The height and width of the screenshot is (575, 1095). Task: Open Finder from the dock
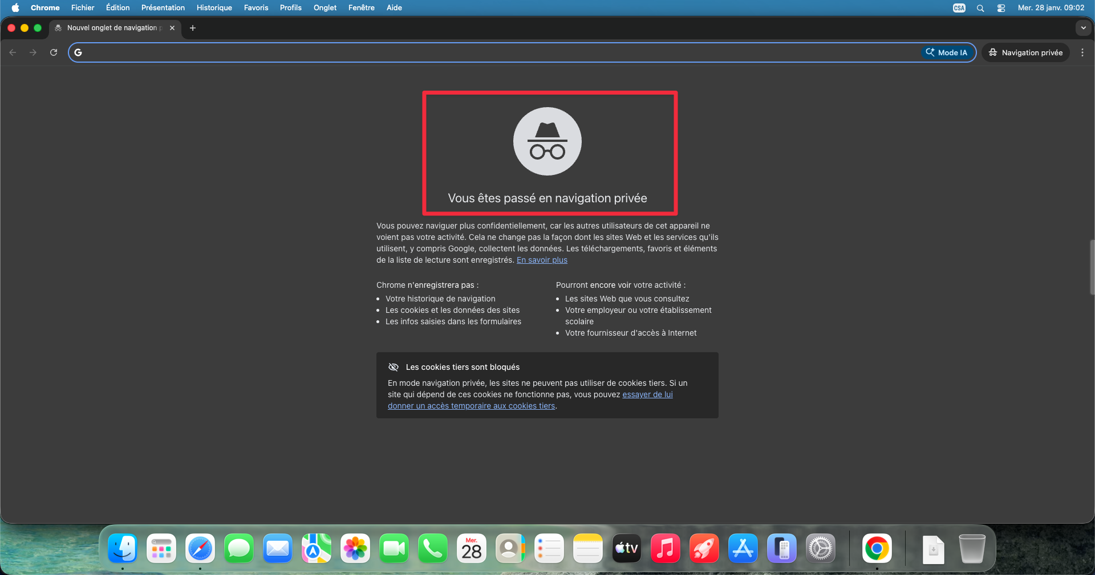pyautogui.click(x=123, y=548)
